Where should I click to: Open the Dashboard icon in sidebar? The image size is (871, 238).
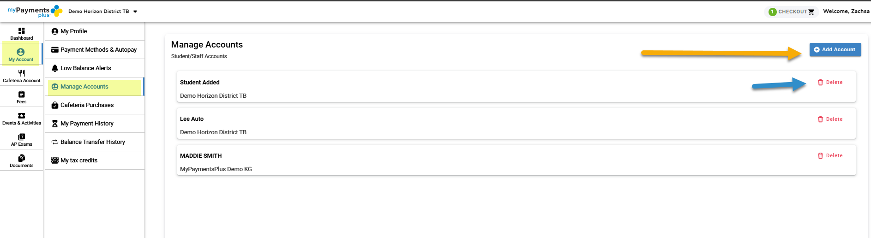point(22,31)
